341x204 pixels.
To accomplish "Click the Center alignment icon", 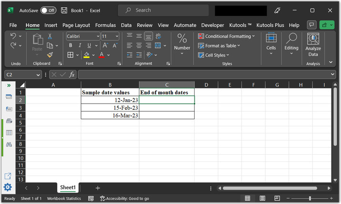I will [x=139, y=45].
